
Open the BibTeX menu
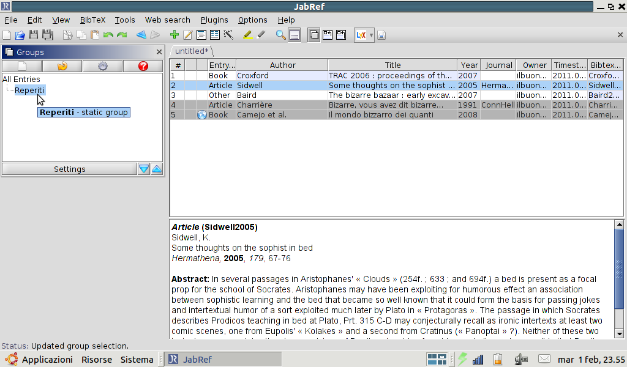coord(93,20)
